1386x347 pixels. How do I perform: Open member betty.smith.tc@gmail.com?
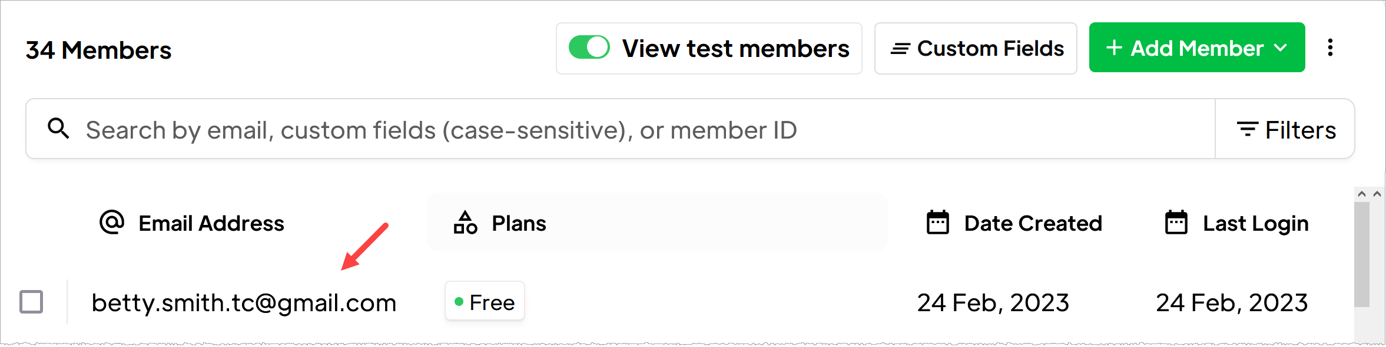[244, 303]
